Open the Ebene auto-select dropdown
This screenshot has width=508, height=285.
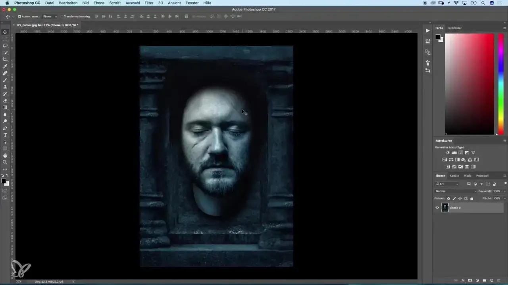(x=50, y=17)
